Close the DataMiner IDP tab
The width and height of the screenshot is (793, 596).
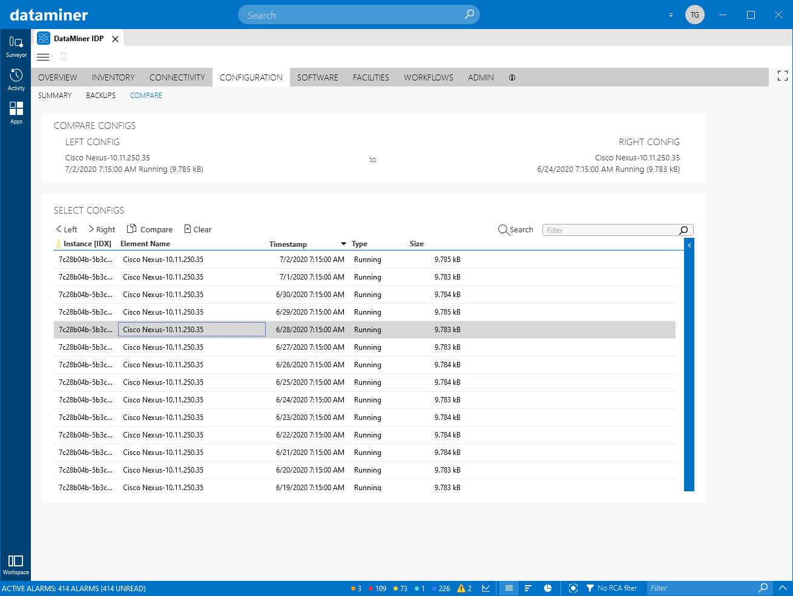tap(115, 39)
